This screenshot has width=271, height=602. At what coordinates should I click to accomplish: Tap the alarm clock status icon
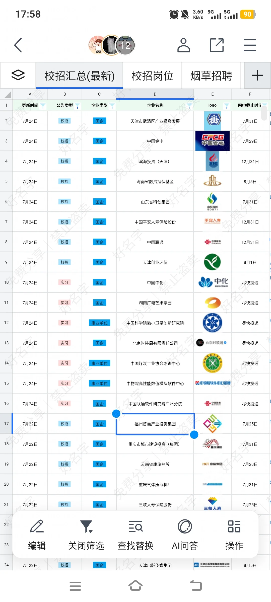click(174, 14)
